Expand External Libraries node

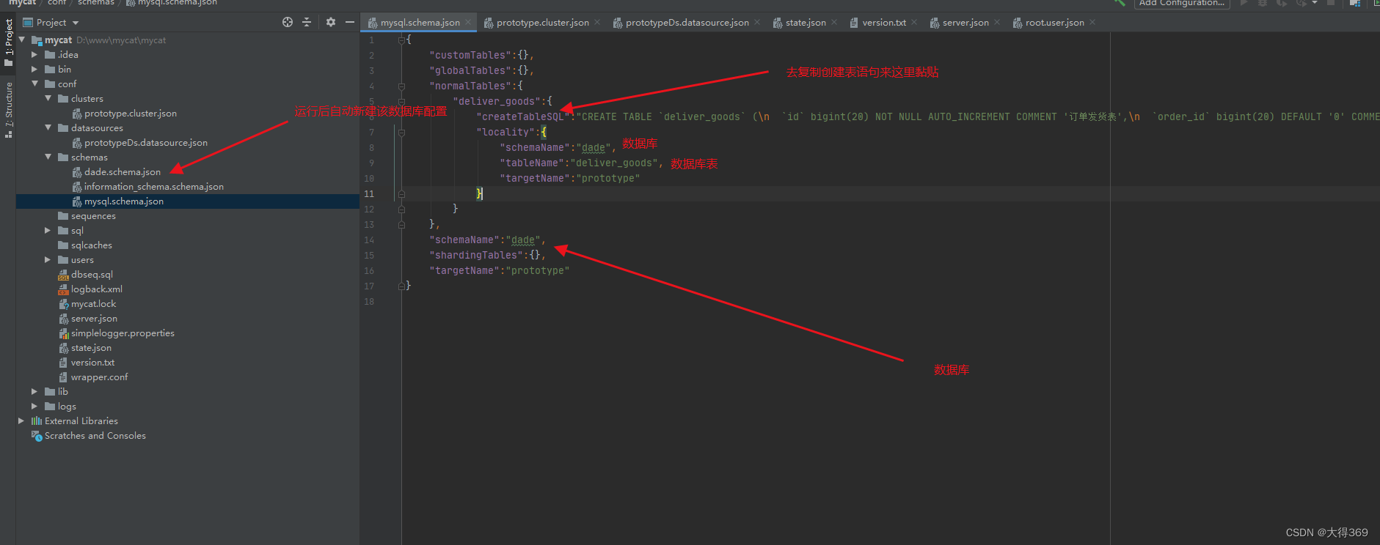[21, 420]
